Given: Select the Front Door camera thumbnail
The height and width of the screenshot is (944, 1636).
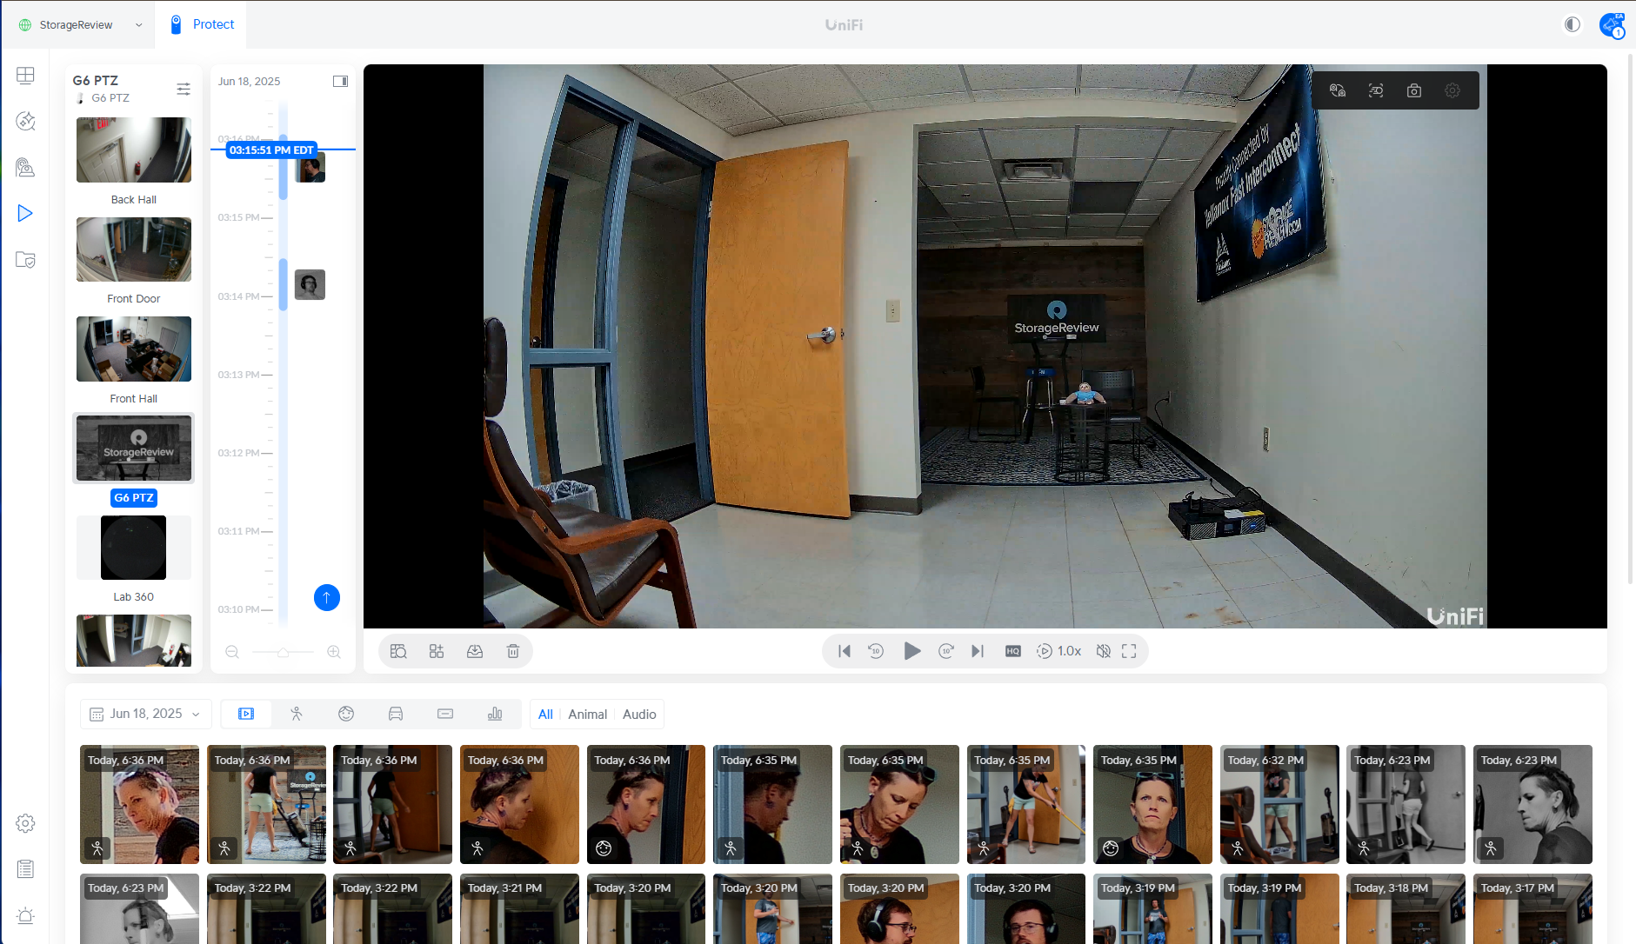Looking at the screenshot, I should [x=134, y=249].
